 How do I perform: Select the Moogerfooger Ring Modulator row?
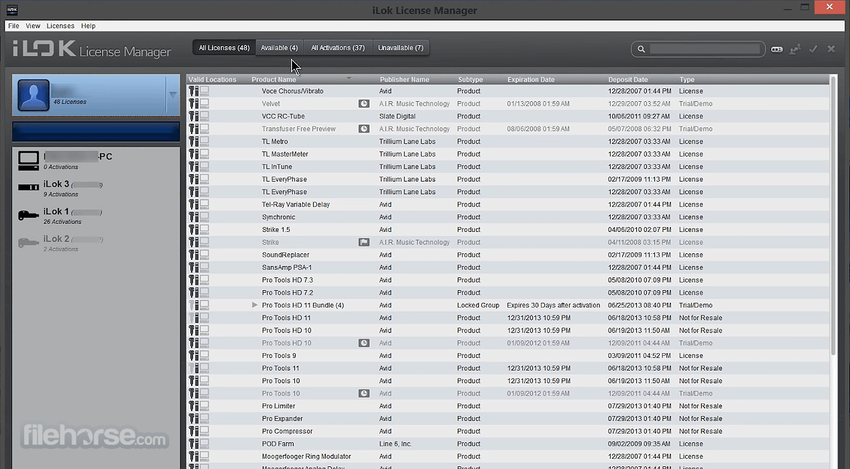tap(508, 456)
